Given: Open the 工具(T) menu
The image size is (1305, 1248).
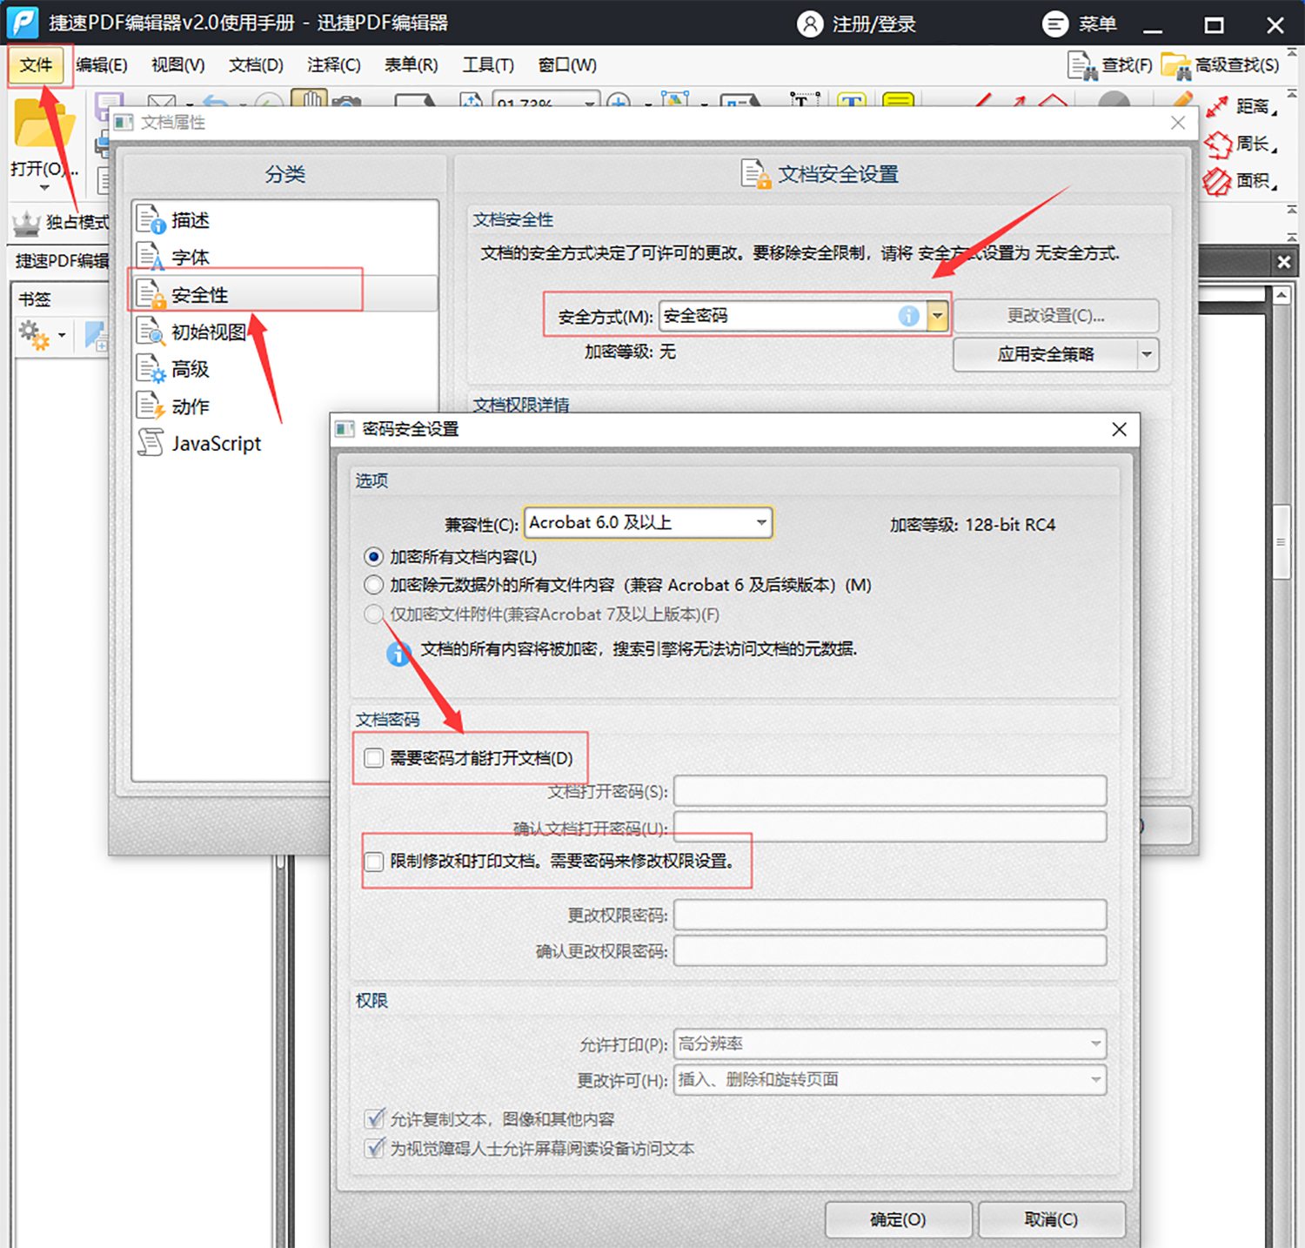Looking at the screenshot, I should pyautogui.click(x=488, y=65).
